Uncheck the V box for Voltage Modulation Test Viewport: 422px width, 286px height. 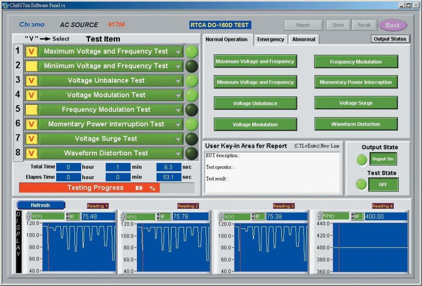(32, 95)
